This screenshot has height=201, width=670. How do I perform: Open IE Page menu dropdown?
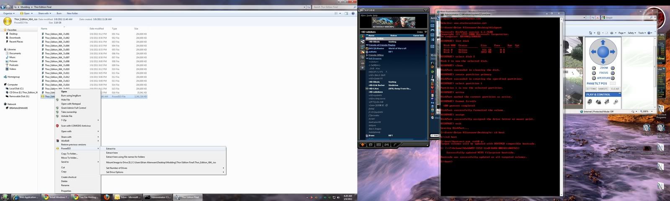tap(621, 33)
